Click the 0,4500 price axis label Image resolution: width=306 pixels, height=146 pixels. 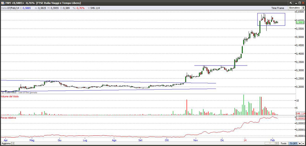[x=300, y=45]
